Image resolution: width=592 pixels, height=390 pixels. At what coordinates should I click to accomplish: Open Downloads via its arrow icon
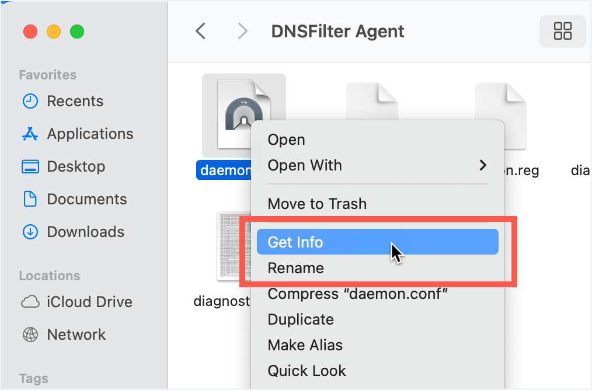(30, 232)
